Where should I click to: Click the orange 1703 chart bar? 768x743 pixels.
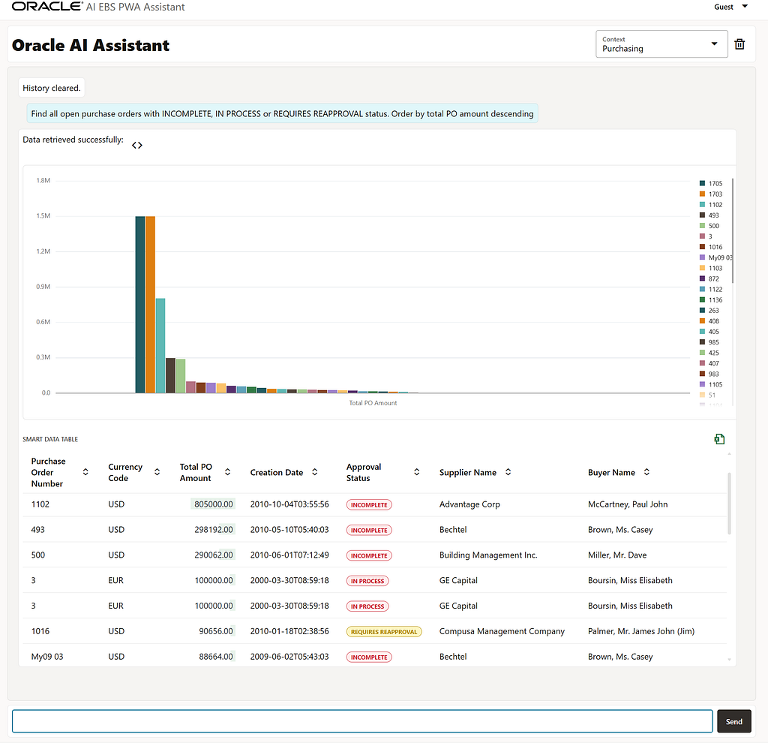(x=150, y=305)
